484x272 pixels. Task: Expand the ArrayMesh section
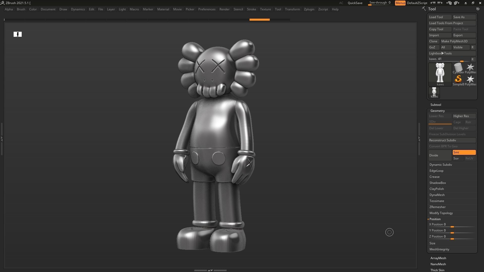[438, 258]
